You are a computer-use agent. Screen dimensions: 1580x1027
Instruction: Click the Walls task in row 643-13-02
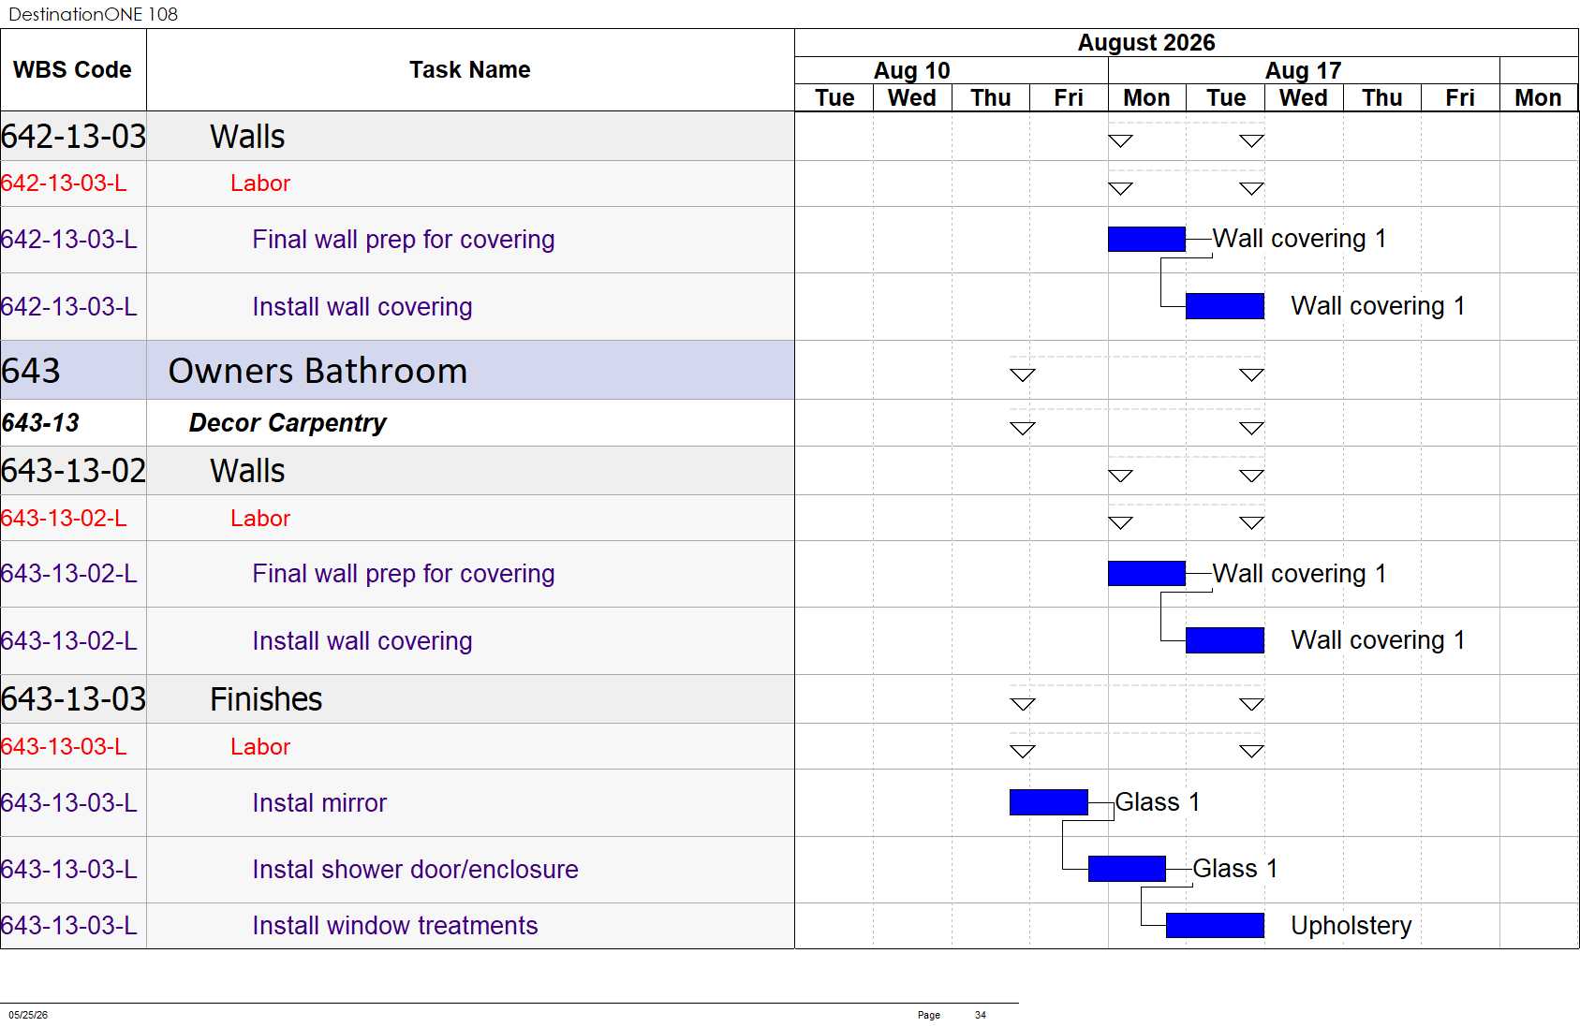pos(247,471)
